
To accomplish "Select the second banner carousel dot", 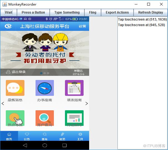I will point(45,73).
